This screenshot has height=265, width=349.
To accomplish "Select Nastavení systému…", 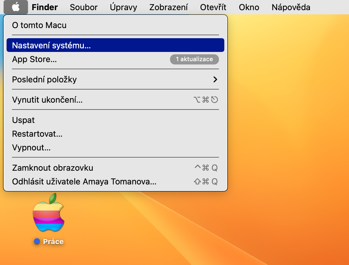I will [x=115, y=45].
